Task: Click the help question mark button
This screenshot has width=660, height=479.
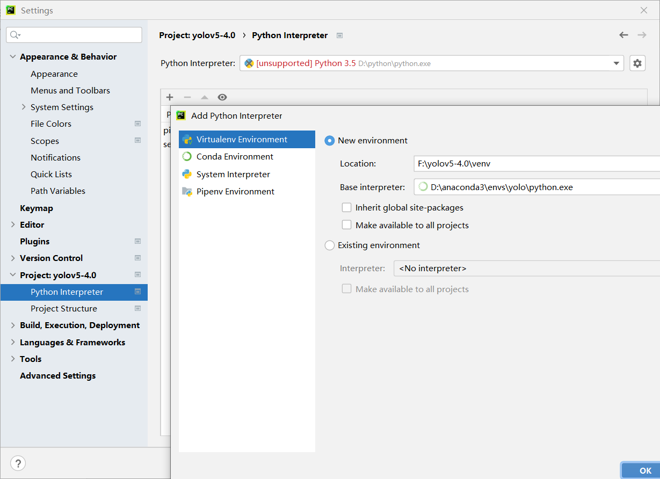Action: 18,463
